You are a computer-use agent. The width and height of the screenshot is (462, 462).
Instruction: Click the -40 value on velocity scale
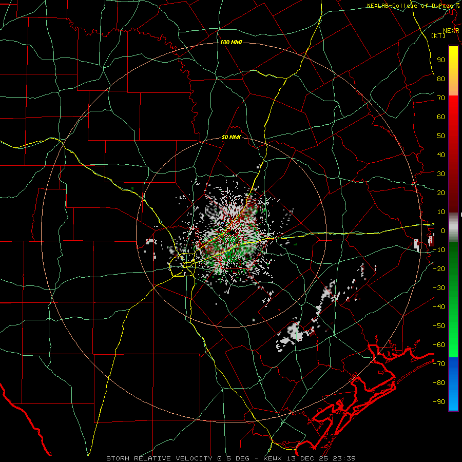click(x=439, y=307)
